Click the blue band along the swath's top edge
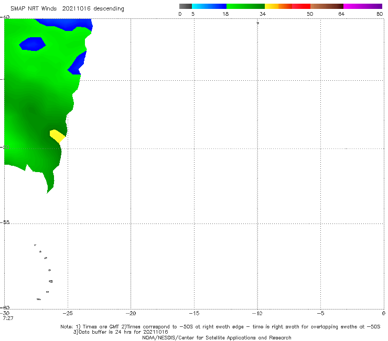 point(66,24)
